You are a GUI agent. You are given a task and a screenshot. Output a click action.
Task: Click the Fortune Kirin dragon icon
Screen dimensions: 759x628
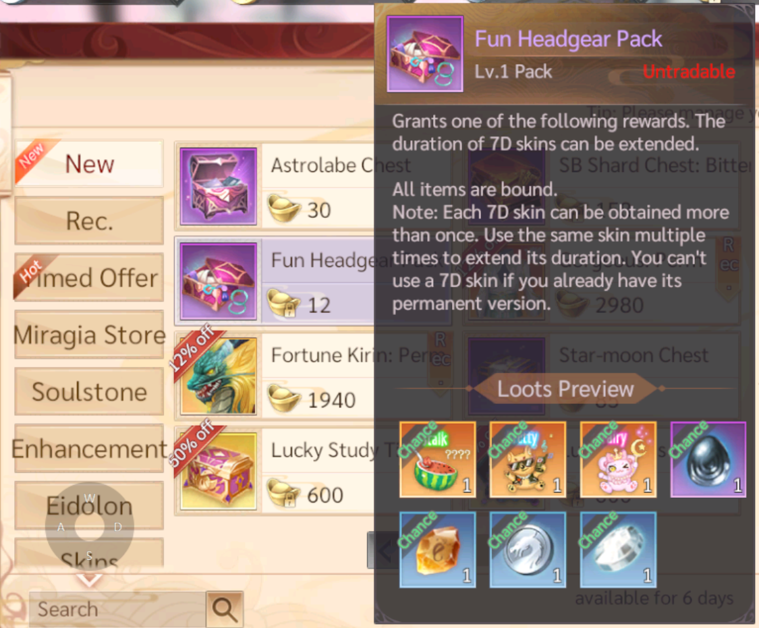click(x=219, y=376)
